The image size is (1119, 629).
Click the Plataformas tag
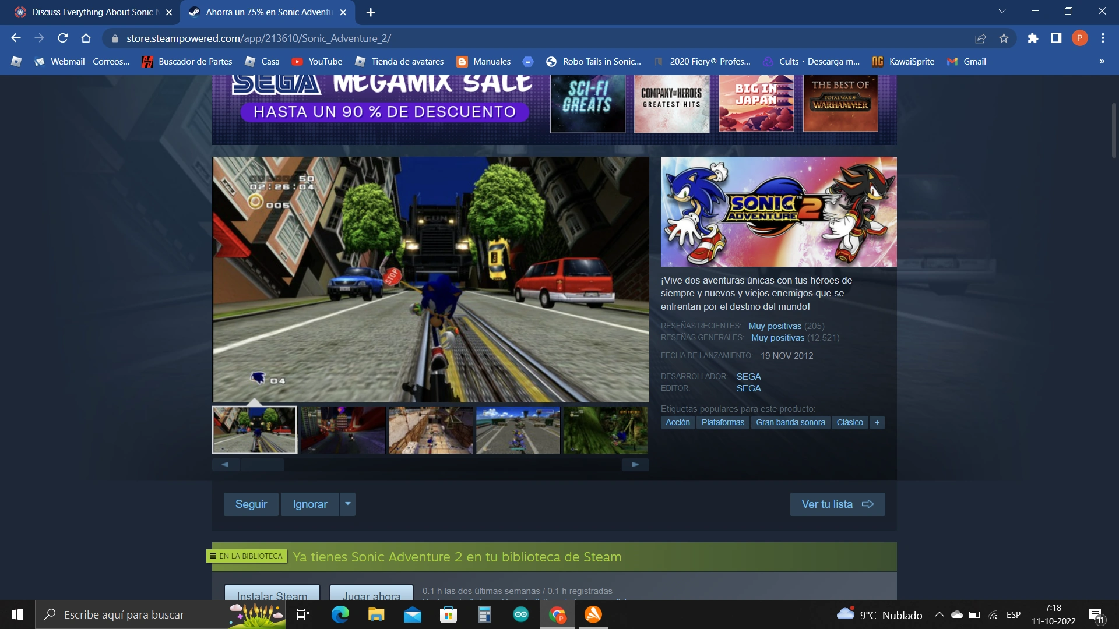click(x=723, y=422)
